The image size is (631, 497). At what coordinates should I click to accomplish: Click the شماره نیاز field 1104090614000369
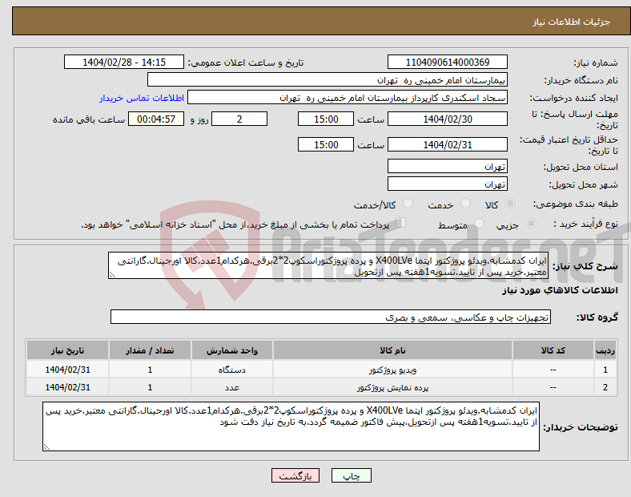pos(447,62)
